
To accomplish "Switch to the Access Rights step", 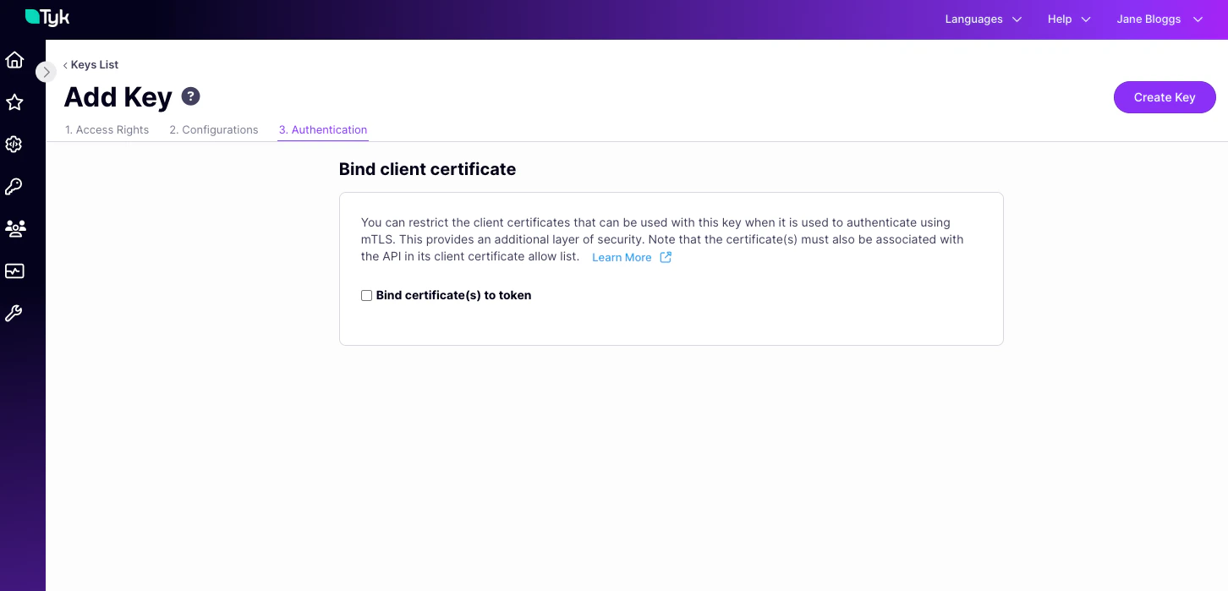I will pos(107,129).
